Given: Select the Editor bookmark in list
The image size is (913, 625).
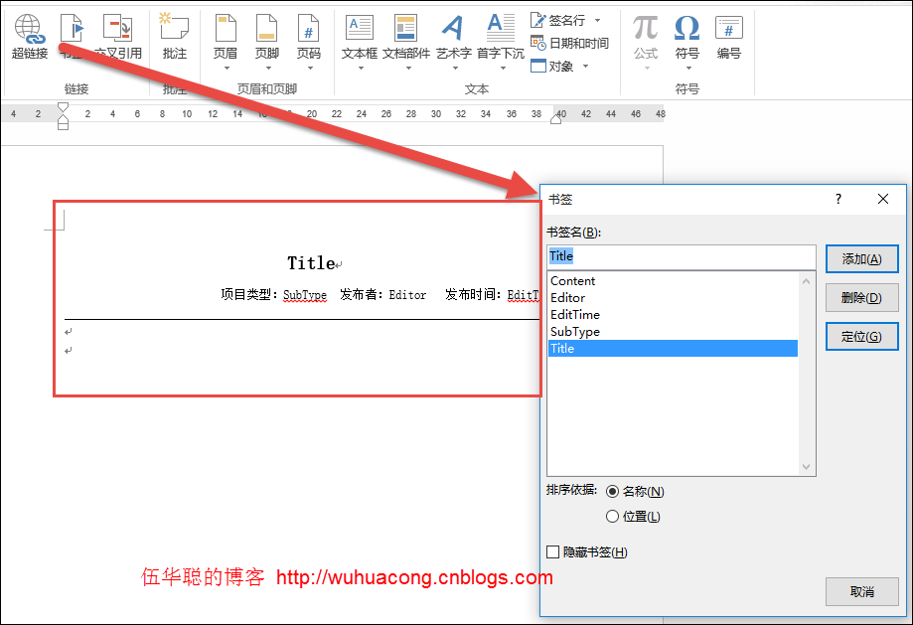Looking at the screenshot, I should coord(674,298).
